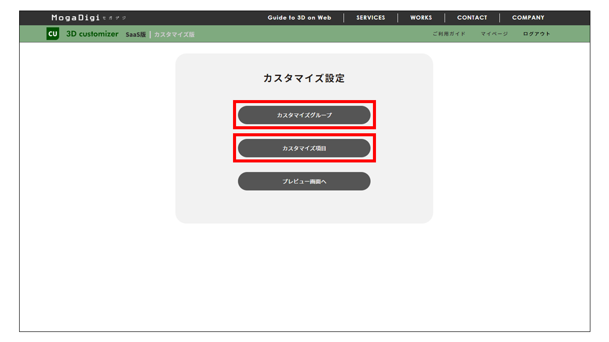
Task: Click the MogaDigi wordmark logo
Action: click(75, 18)
